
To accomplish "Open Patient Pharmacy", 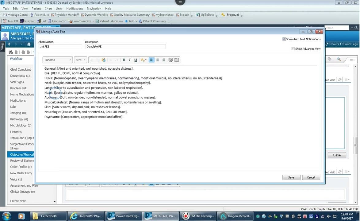I will [152, 21].
